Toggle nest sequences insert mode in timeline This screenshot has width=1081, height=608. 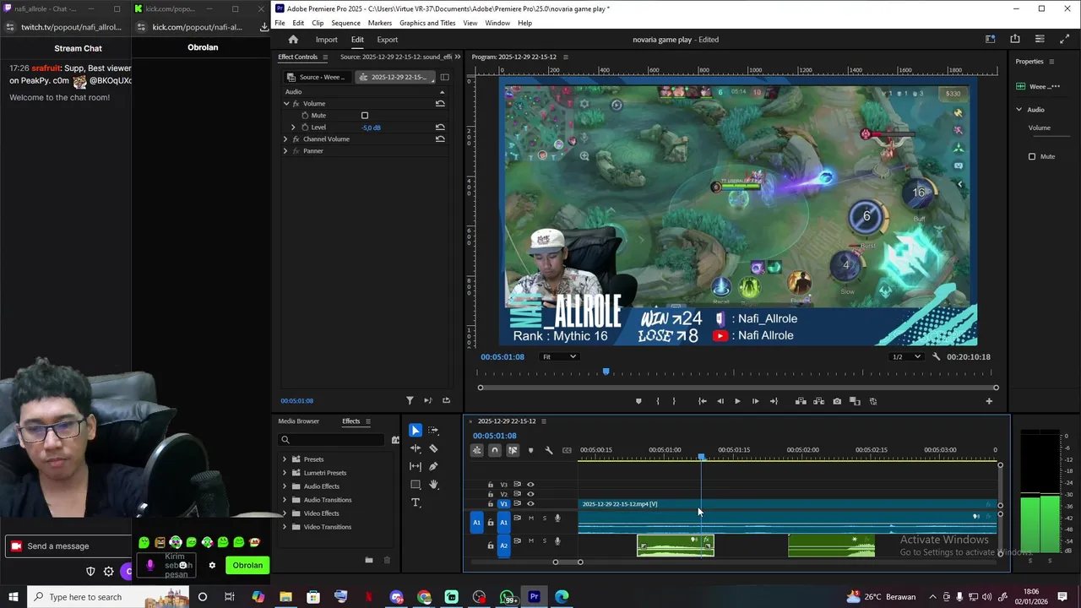pyautogui.click(x=477, y=450)
